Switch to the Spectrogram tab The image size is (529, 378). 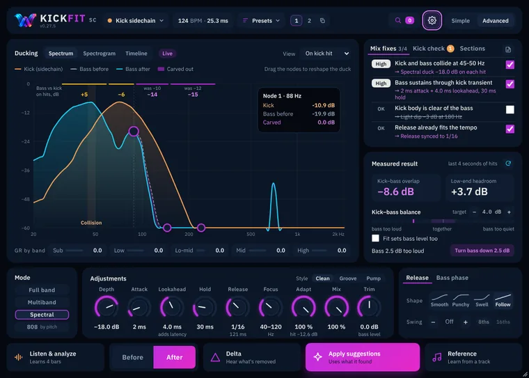[x=99, y=54]
